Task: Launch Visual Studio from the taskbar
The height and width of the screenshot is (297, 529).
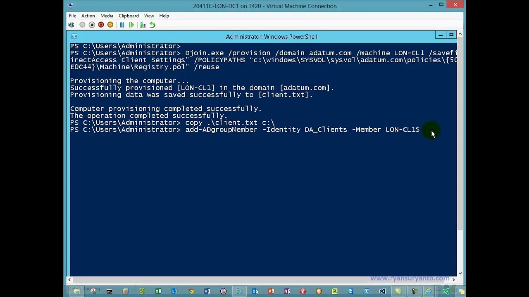Action: [x=382, y=291]
